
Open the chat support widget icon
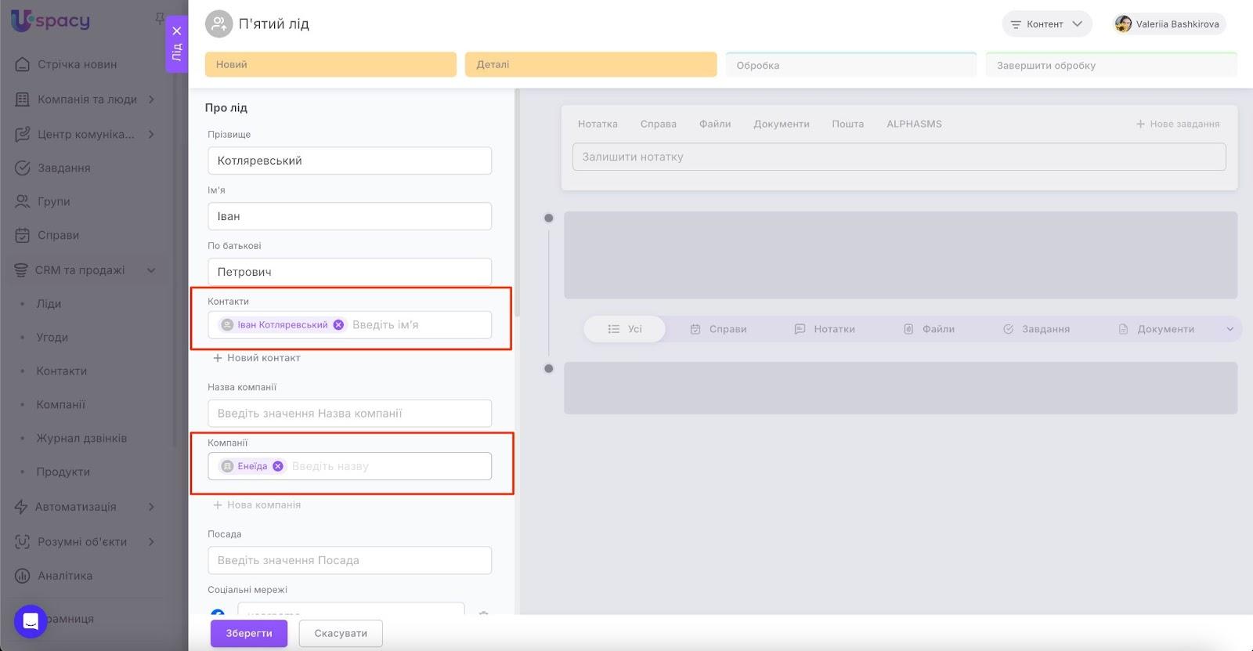click(31, 622)
